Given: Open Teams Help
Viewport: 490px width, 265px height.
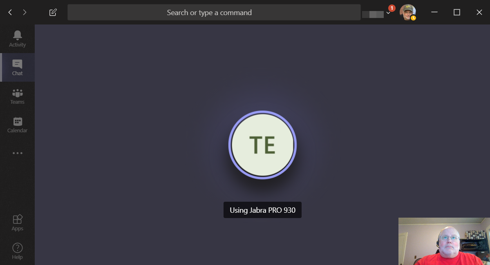Looking at the screenshot, I should [17, 251].
